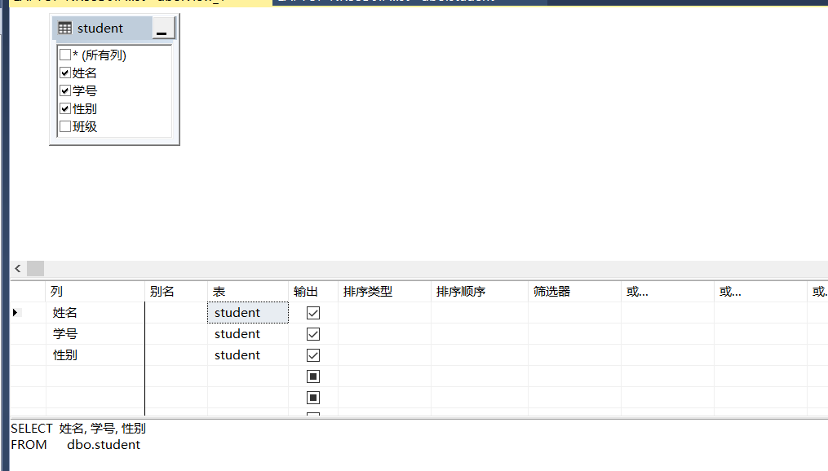Click the student table cell in 性别 row
Image resolution: width=828 pixels, height=471 pixels.
[248, 355]
